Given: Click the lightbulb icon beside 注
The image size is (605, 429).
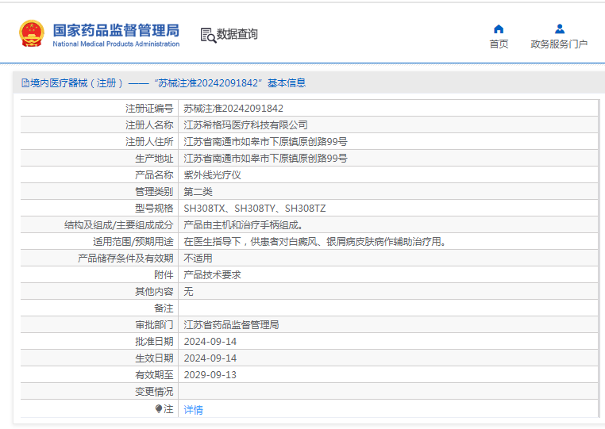Looking at the screenshot, I should pos(159,408).
